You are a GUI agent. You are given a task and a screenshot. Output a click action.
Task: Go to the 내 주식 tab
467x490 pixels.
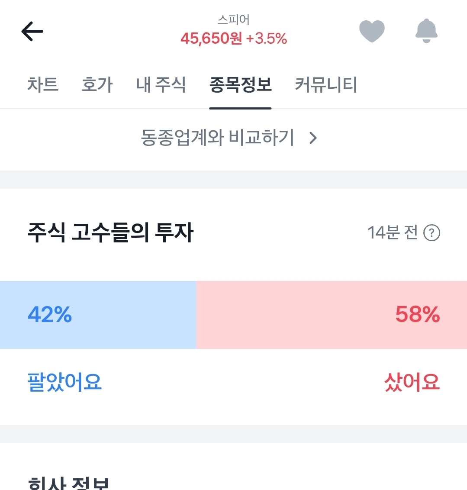point(161,84)
